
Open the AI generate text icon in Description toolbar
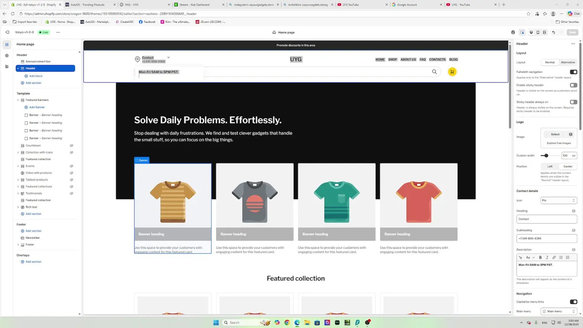point(521,257)
